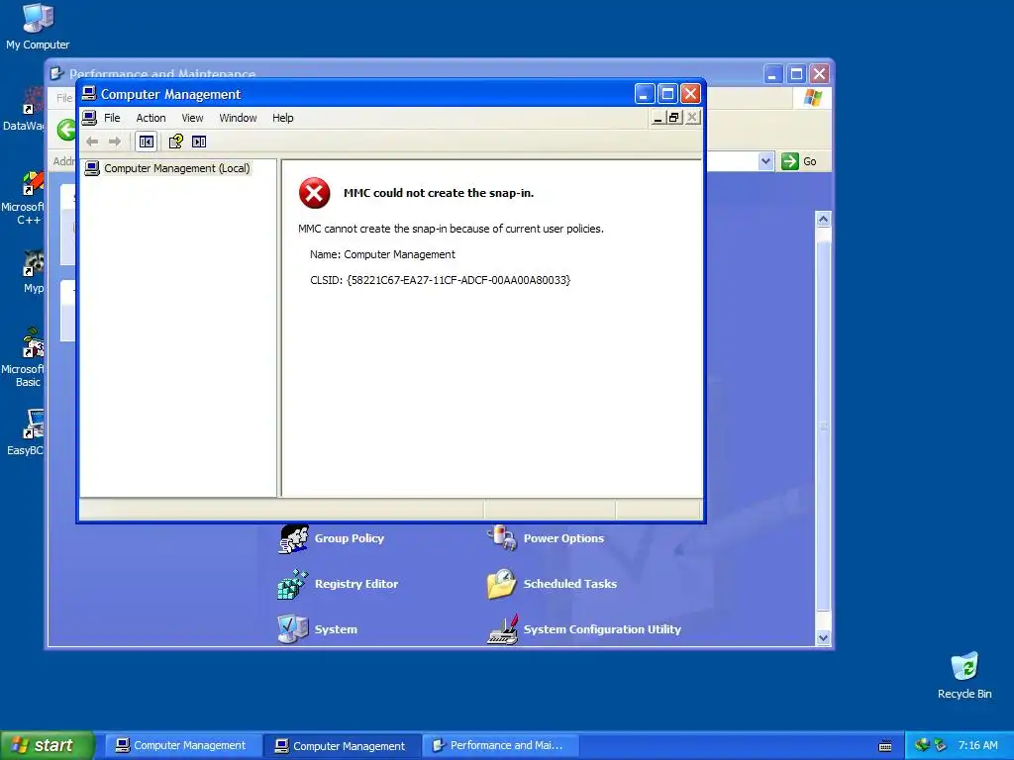Click the Help toolbar icon with question mark
The width and height of the screenshot is (1014, 760).
point(176,142)
